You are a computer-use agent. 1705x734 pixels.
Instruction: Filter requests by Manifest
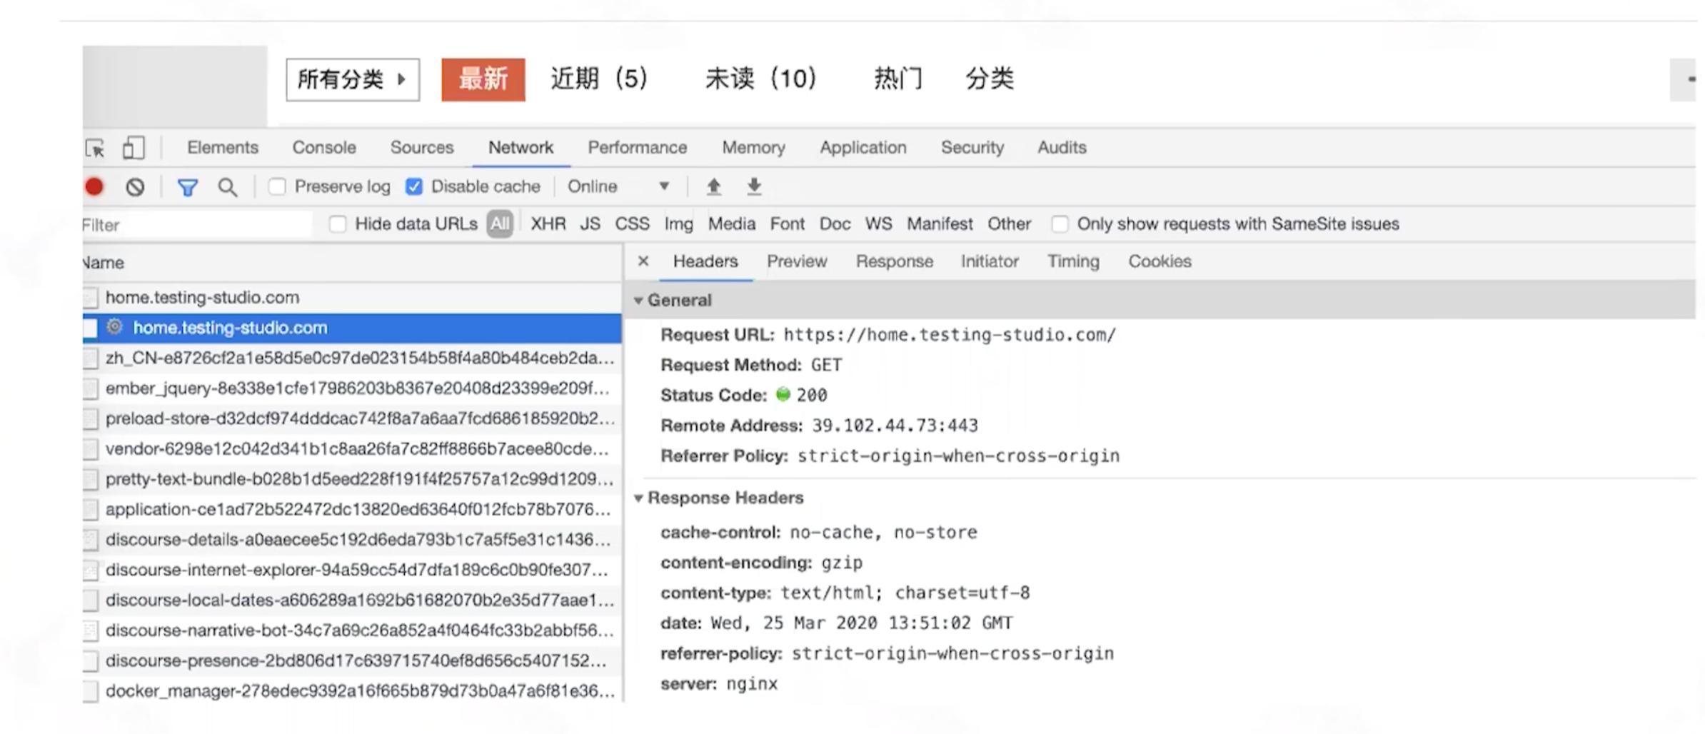[940, 224]
